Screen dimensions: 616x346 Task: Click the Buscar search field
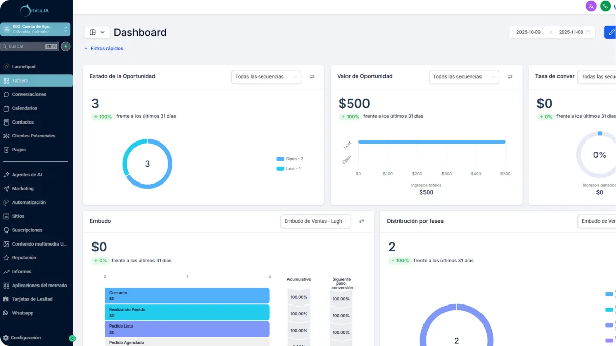(x=30, y=46)
